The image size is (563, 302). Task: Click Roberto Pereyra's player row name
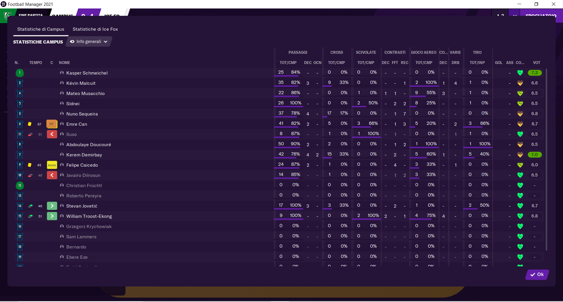(84, 196)
